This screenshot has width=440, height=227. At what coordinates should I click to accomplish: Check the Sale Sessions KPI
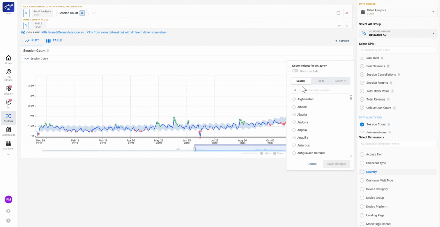point(362,66)
